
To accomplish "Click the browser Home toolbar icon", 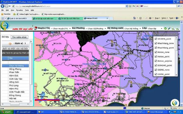I will [135, 18].
